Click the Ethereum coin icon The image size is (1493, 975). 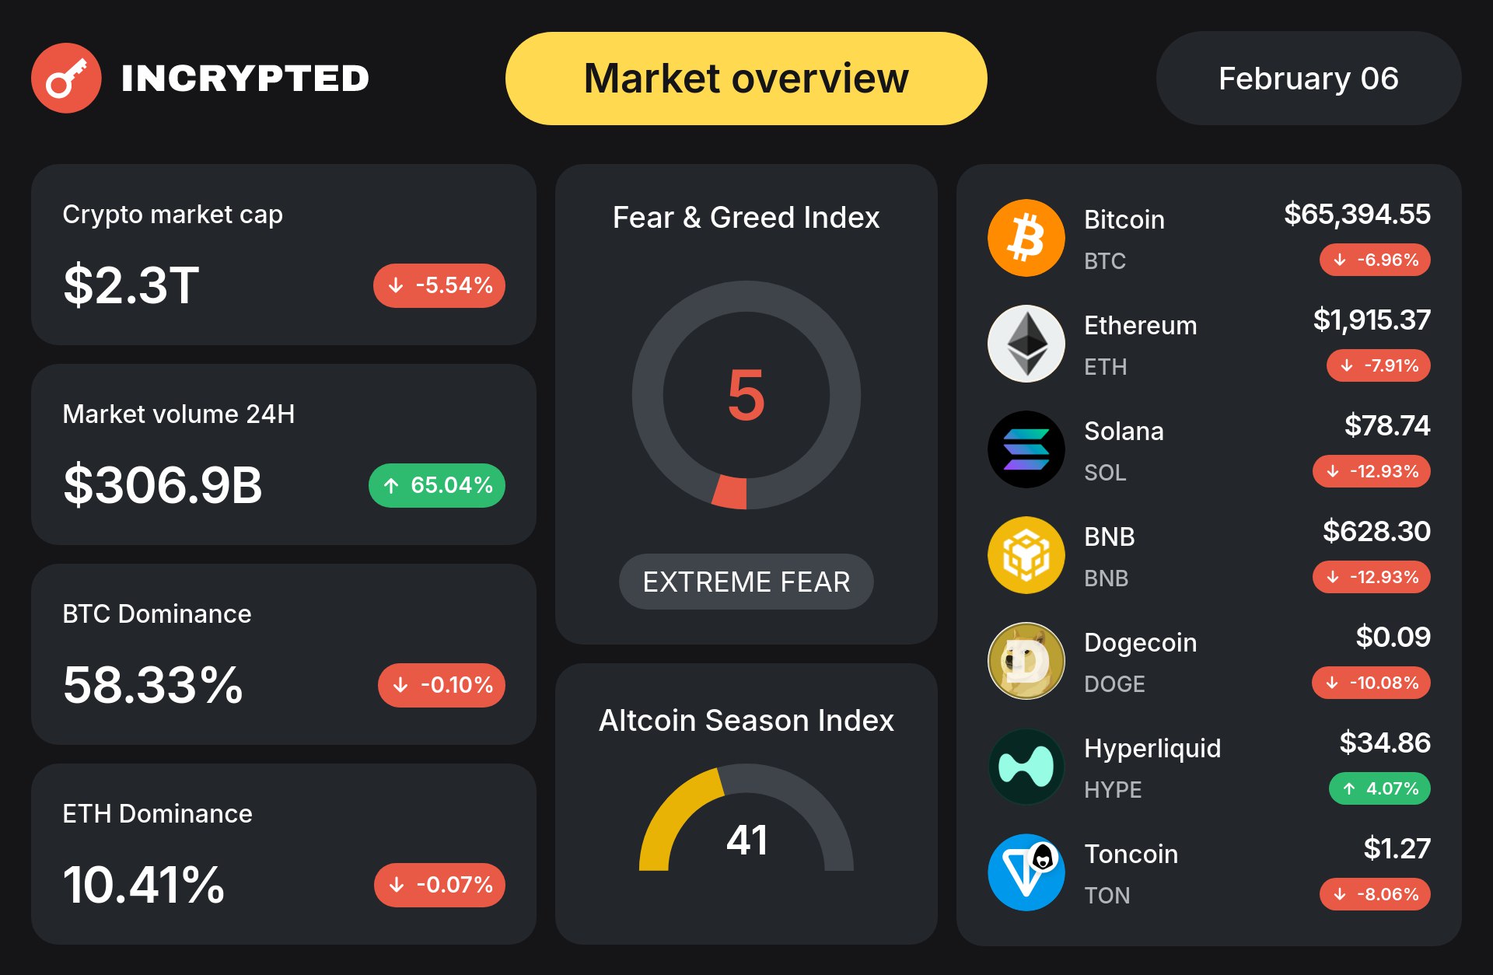1026,344
